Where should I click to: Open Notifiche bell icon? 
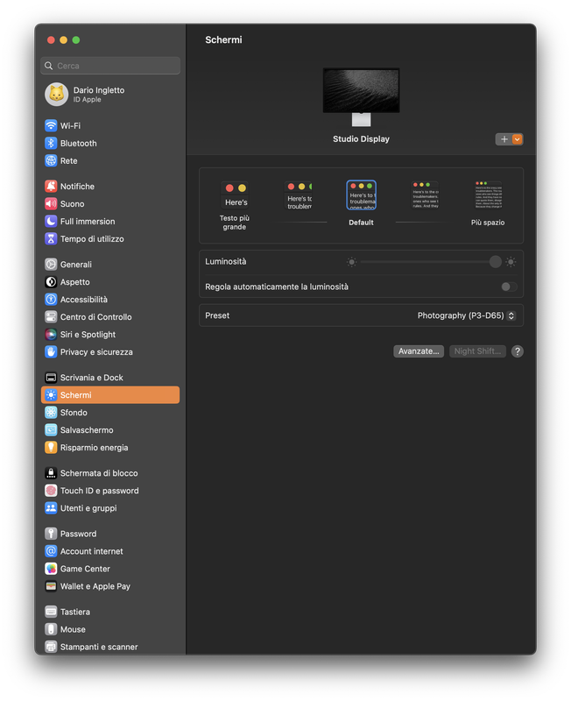tap(51, 186)
